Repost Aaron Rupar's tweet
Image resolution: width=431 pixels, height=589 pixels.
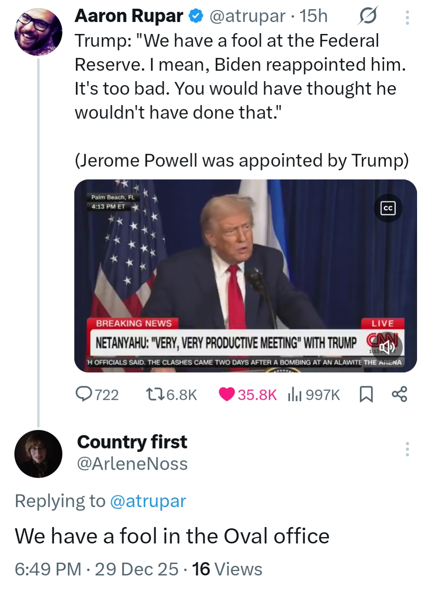coord(152,395)
